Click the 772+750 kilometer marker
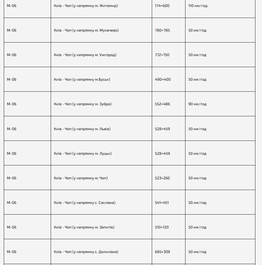The image size is (262, 265). (162, 55)
